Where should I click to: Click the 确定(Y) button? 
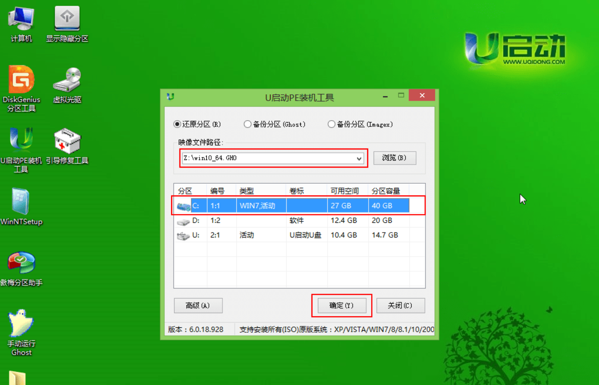(x=341, y=305)
